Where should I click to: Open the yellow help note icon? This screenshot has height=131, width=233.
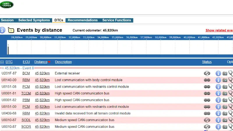[11, 30]
